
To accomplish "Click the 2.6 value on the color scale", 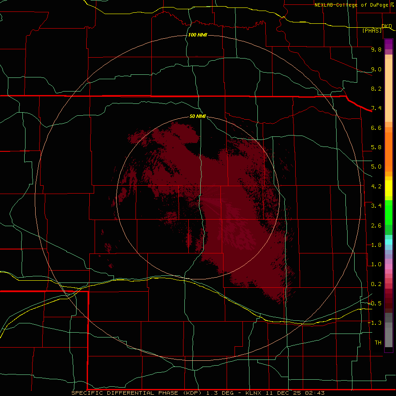I will click(376, 226).
